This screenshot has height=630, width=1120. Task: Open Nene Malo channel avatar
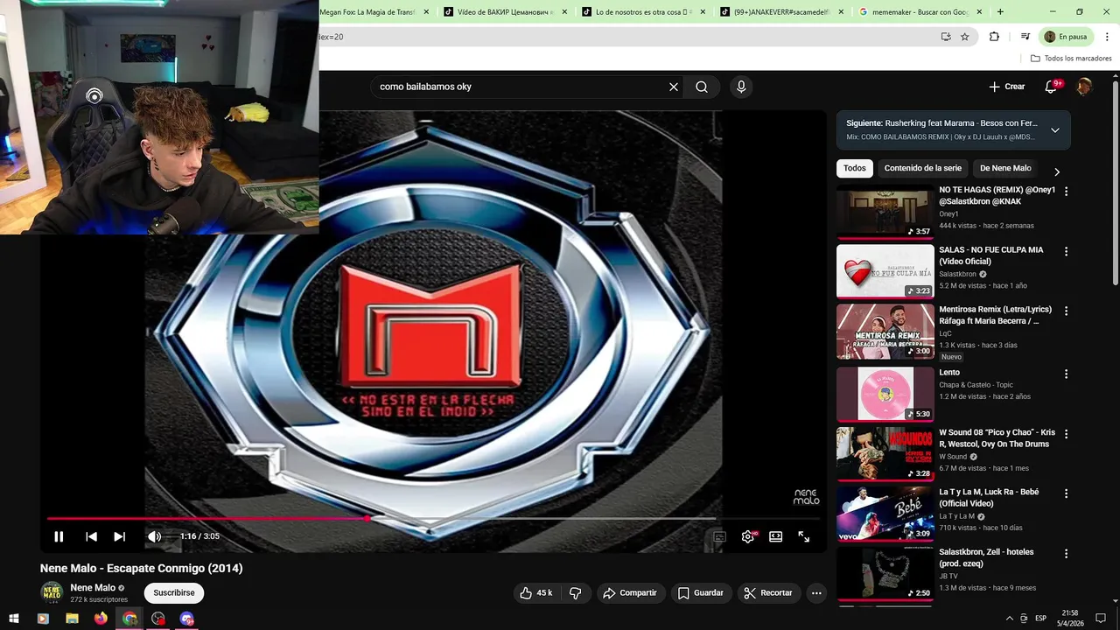coord(52,592)
